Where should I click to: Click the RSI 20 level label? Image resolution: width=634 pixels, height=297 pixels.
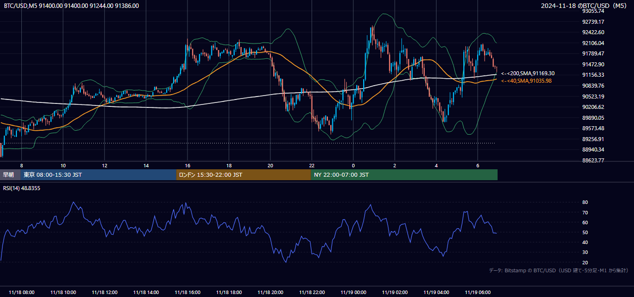[x=585, y=262]
